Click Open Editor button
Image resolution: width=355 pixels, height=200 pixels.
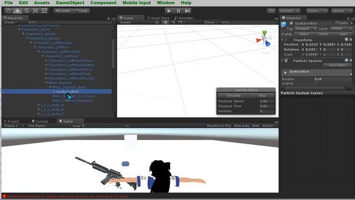(x=338, y=65)
